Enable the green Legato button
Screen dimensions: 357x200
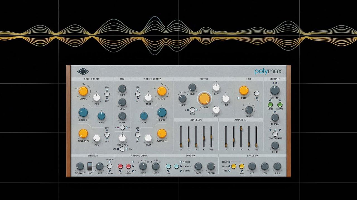pyautogui.click(x=280, y=105)
